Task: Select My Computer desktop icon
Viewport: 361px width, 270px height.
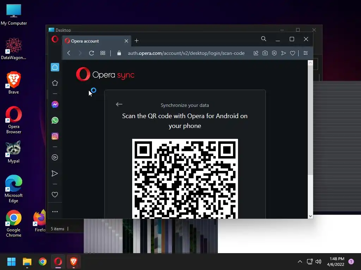Action: coord(14,14)
